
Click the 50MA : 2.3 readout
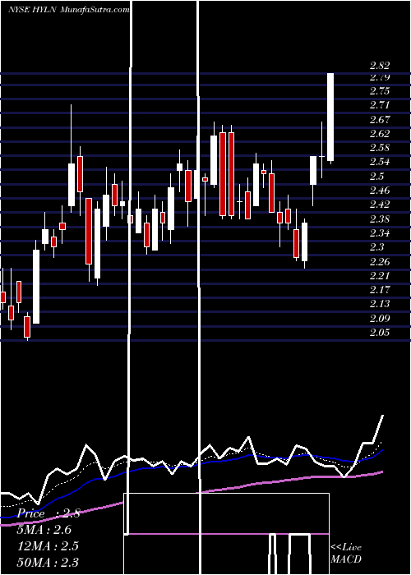(48, 562)
